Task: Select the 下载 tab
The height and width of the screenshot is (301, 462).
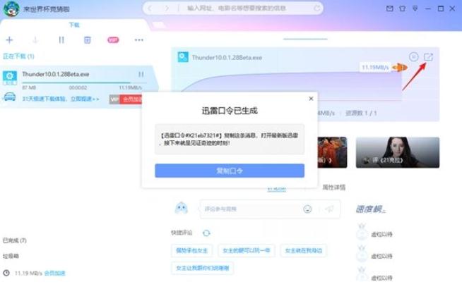Action: point(74,25)
